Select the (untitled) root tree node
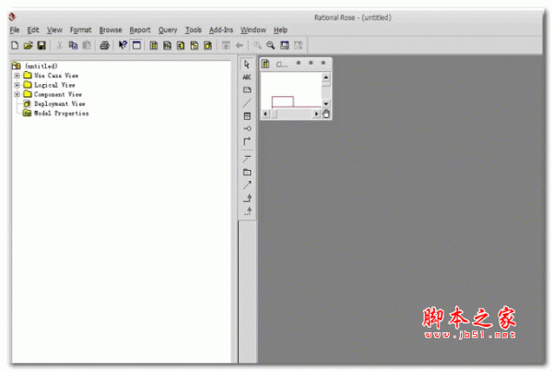This screenshot has height=372, width=553. [41, 66]
